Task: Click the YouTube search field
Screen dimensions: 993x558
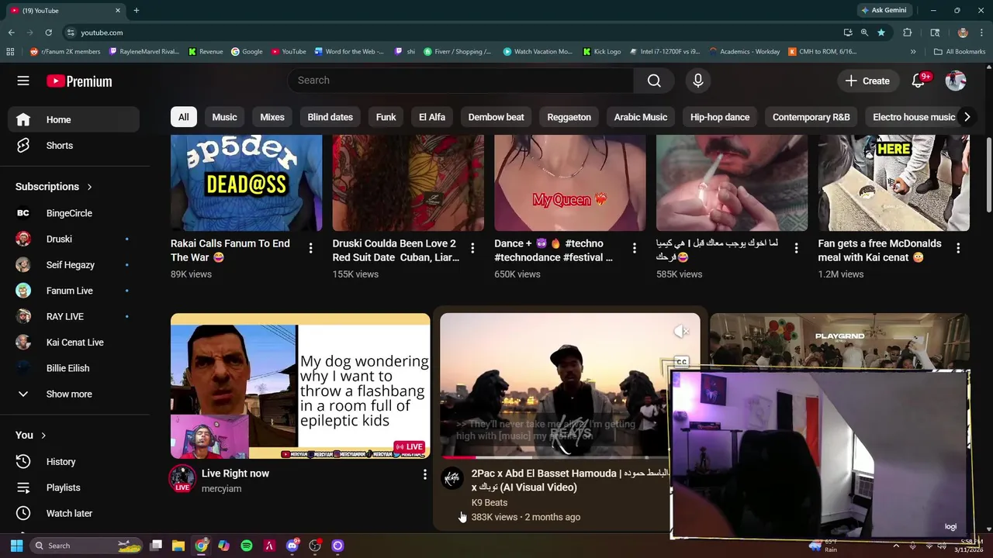Action: pyautogui.click(x=461, y=81)
